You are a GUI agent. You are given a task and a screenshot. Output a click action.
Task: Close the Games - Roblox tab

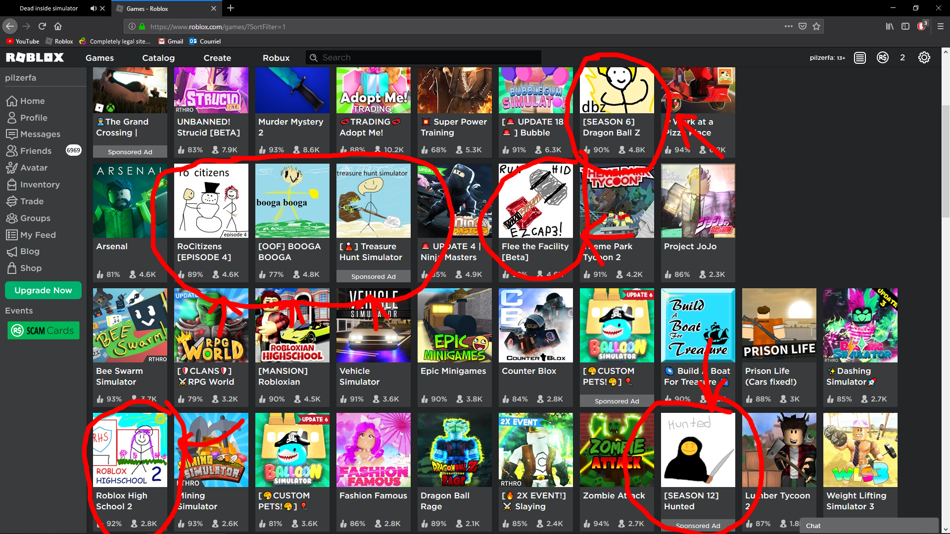[x=214, y=8]
